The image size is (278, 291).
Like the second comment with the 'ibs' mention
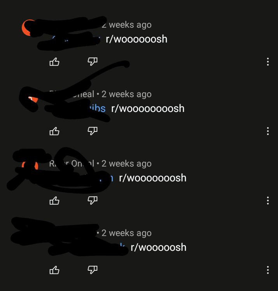pyautogui.click(x=54, y=131)
